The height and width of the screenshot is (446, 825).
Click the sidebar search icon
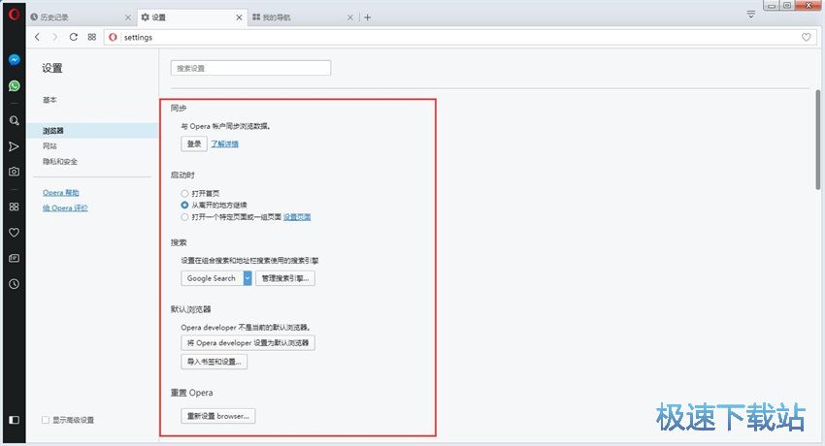point(15,120)
